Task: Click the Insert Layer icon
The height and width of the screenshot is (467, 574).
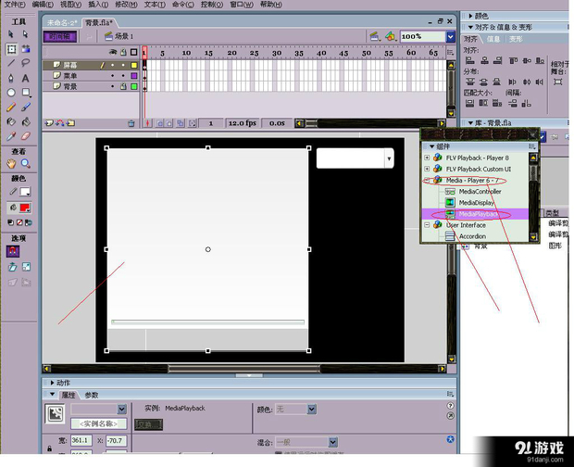Action: click(x=49, y=123)
